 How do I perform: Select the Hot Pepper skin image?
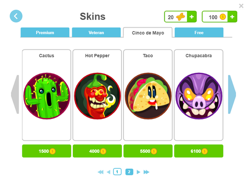pyautogui.click(x=97, y=96)
